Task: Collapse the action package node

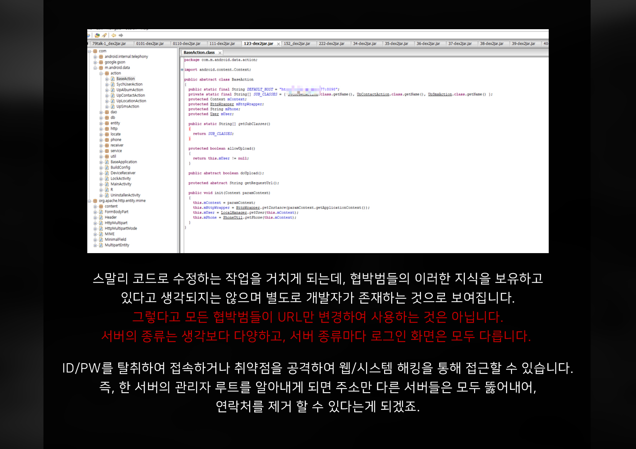Action: point(102,73)
